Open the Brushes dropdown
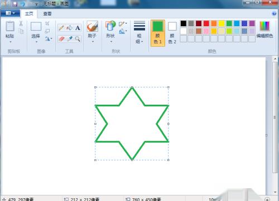The image size is (279, 201). pyautogui.click(x=93, y=42)
